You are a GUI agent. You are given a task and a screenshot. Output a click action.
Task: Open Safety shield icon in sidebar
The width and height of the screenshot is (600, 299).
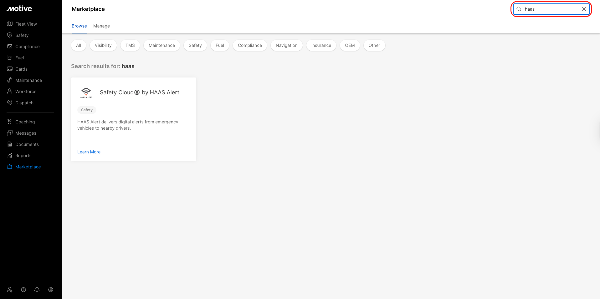coord(10,35)
